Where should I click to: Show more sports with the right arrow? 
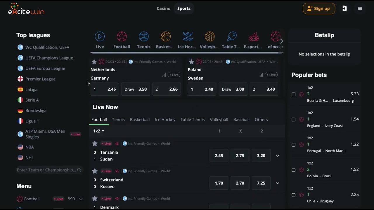coord(282,41)
